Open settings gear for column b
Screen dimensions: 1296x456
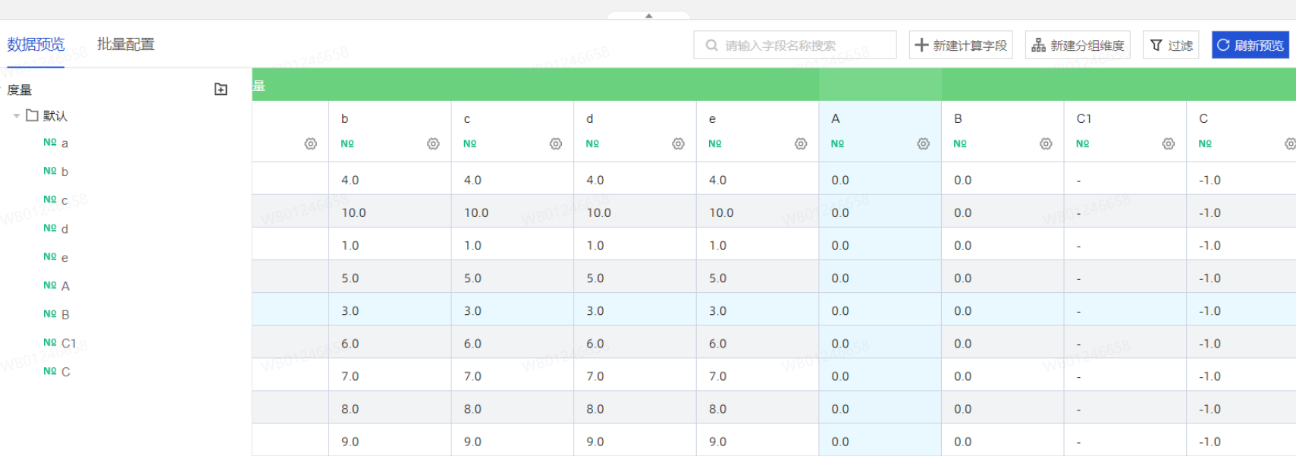point(433,143)
